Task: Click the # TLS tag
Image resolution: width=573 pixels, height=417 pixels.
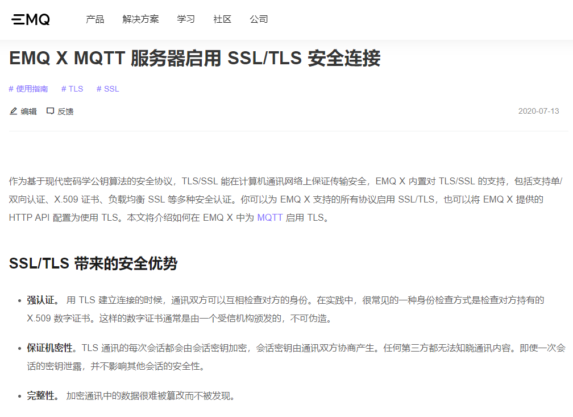Action: tap(72, 89)
